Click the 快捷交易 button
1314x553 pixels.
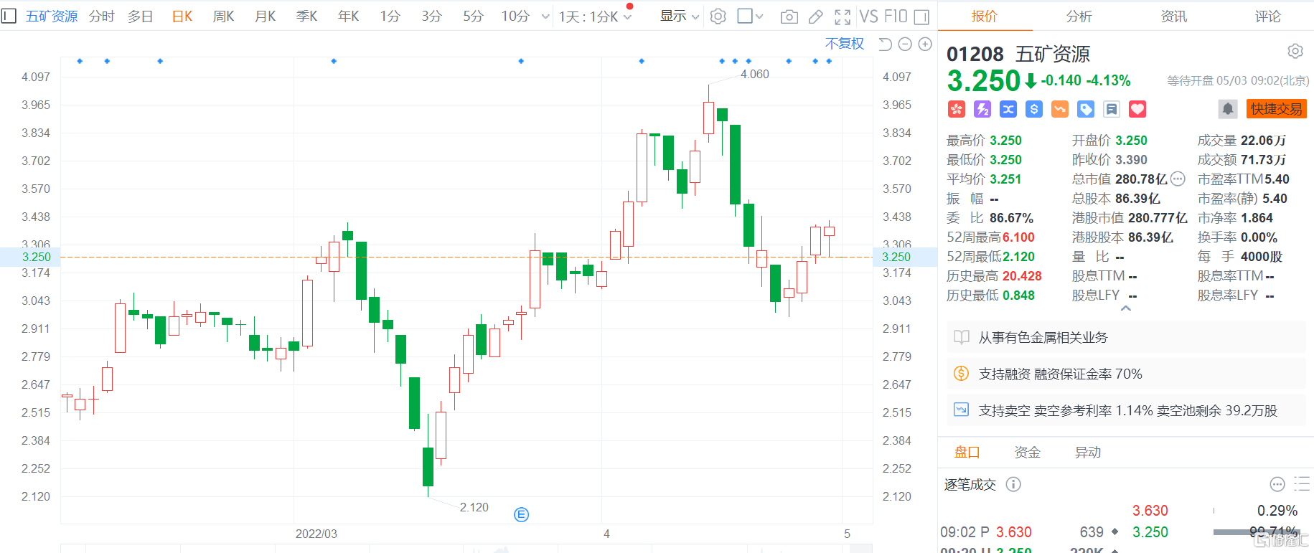point(1276,109)
